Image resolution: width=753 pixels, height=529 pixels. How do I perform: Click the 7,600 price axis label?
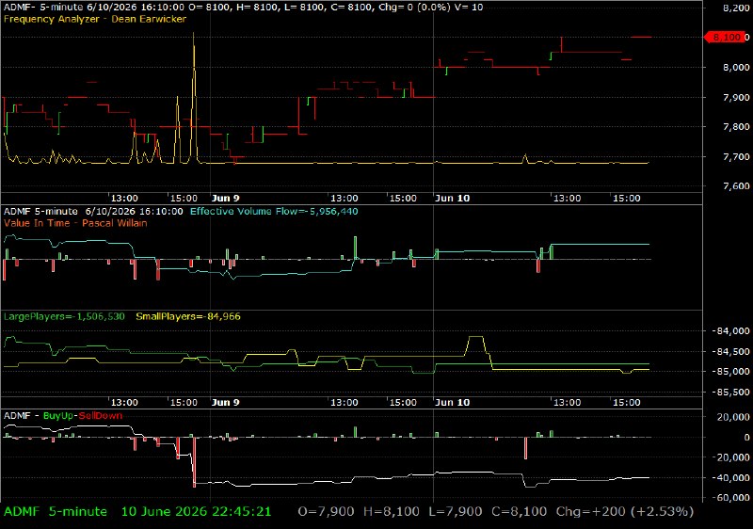tap(736, 186)
